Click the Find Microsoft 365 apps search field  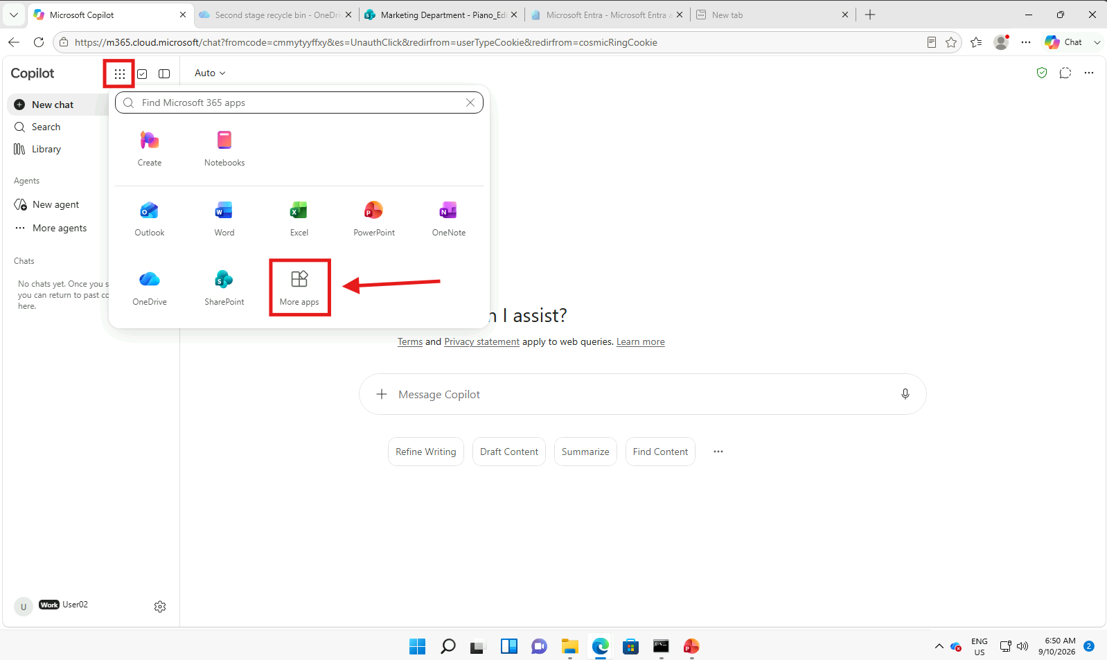tap(298, 102)
